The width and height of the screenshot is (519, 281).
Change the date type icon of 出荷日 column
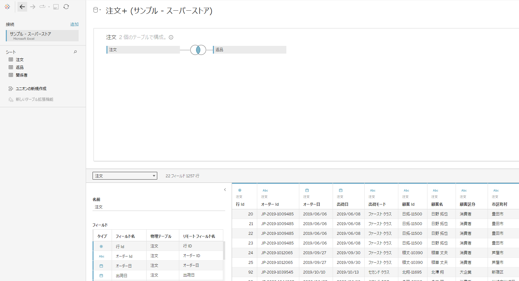341,190
